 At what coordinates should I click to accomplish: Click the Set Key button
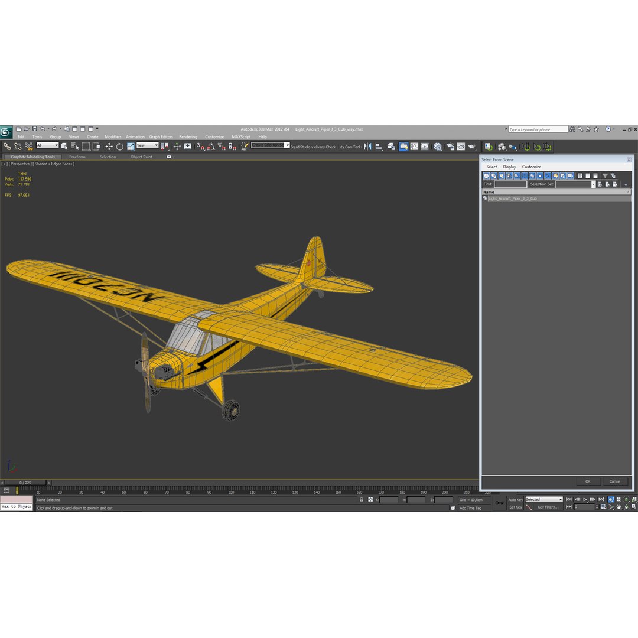[516, 507]
